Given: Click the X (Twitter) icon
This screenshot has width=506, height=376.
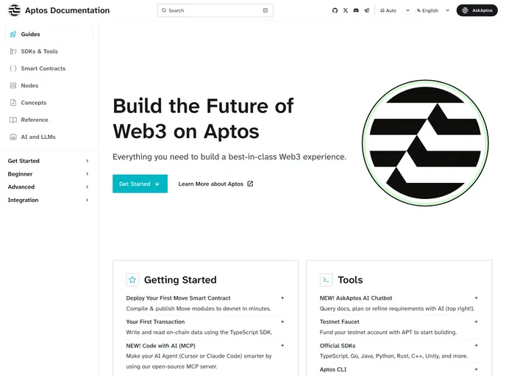Looking at the screenshot, I should point(346,10).
